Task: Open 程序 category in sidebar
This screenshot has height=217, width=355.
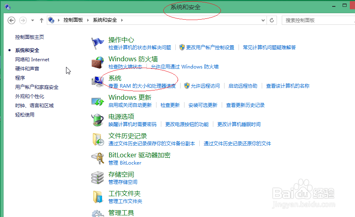Action: (x=20, y=78)
